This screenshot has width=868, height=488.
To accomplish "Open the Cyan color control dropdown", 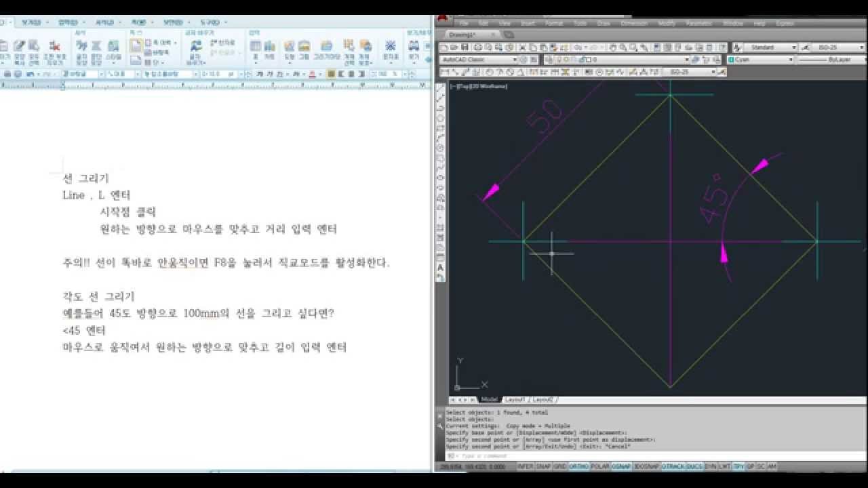I will coord(760,60).
